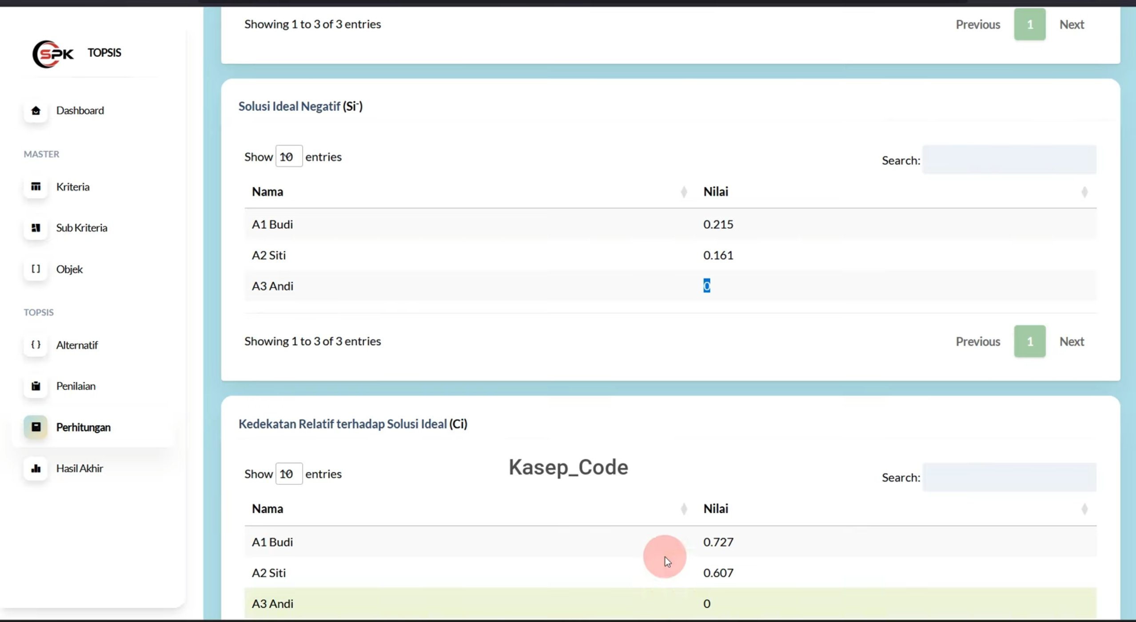Screen dimensions: 1136x622
Task: Sort Si- table by Nilai column arrow
Action: pos(1084,192)
